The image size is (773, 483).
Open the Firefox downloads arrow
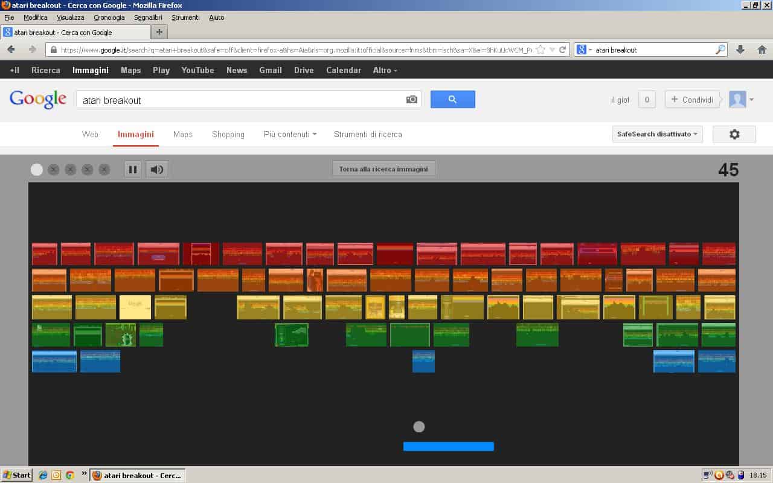pyautogui.click(x=741, y=50)
